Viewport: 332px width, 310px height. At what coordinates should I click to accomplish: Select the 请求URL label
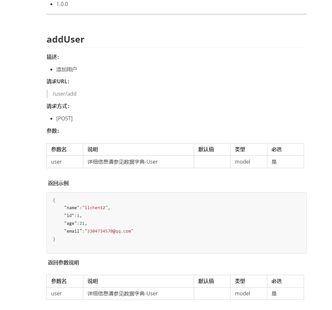tap(58, 82)
